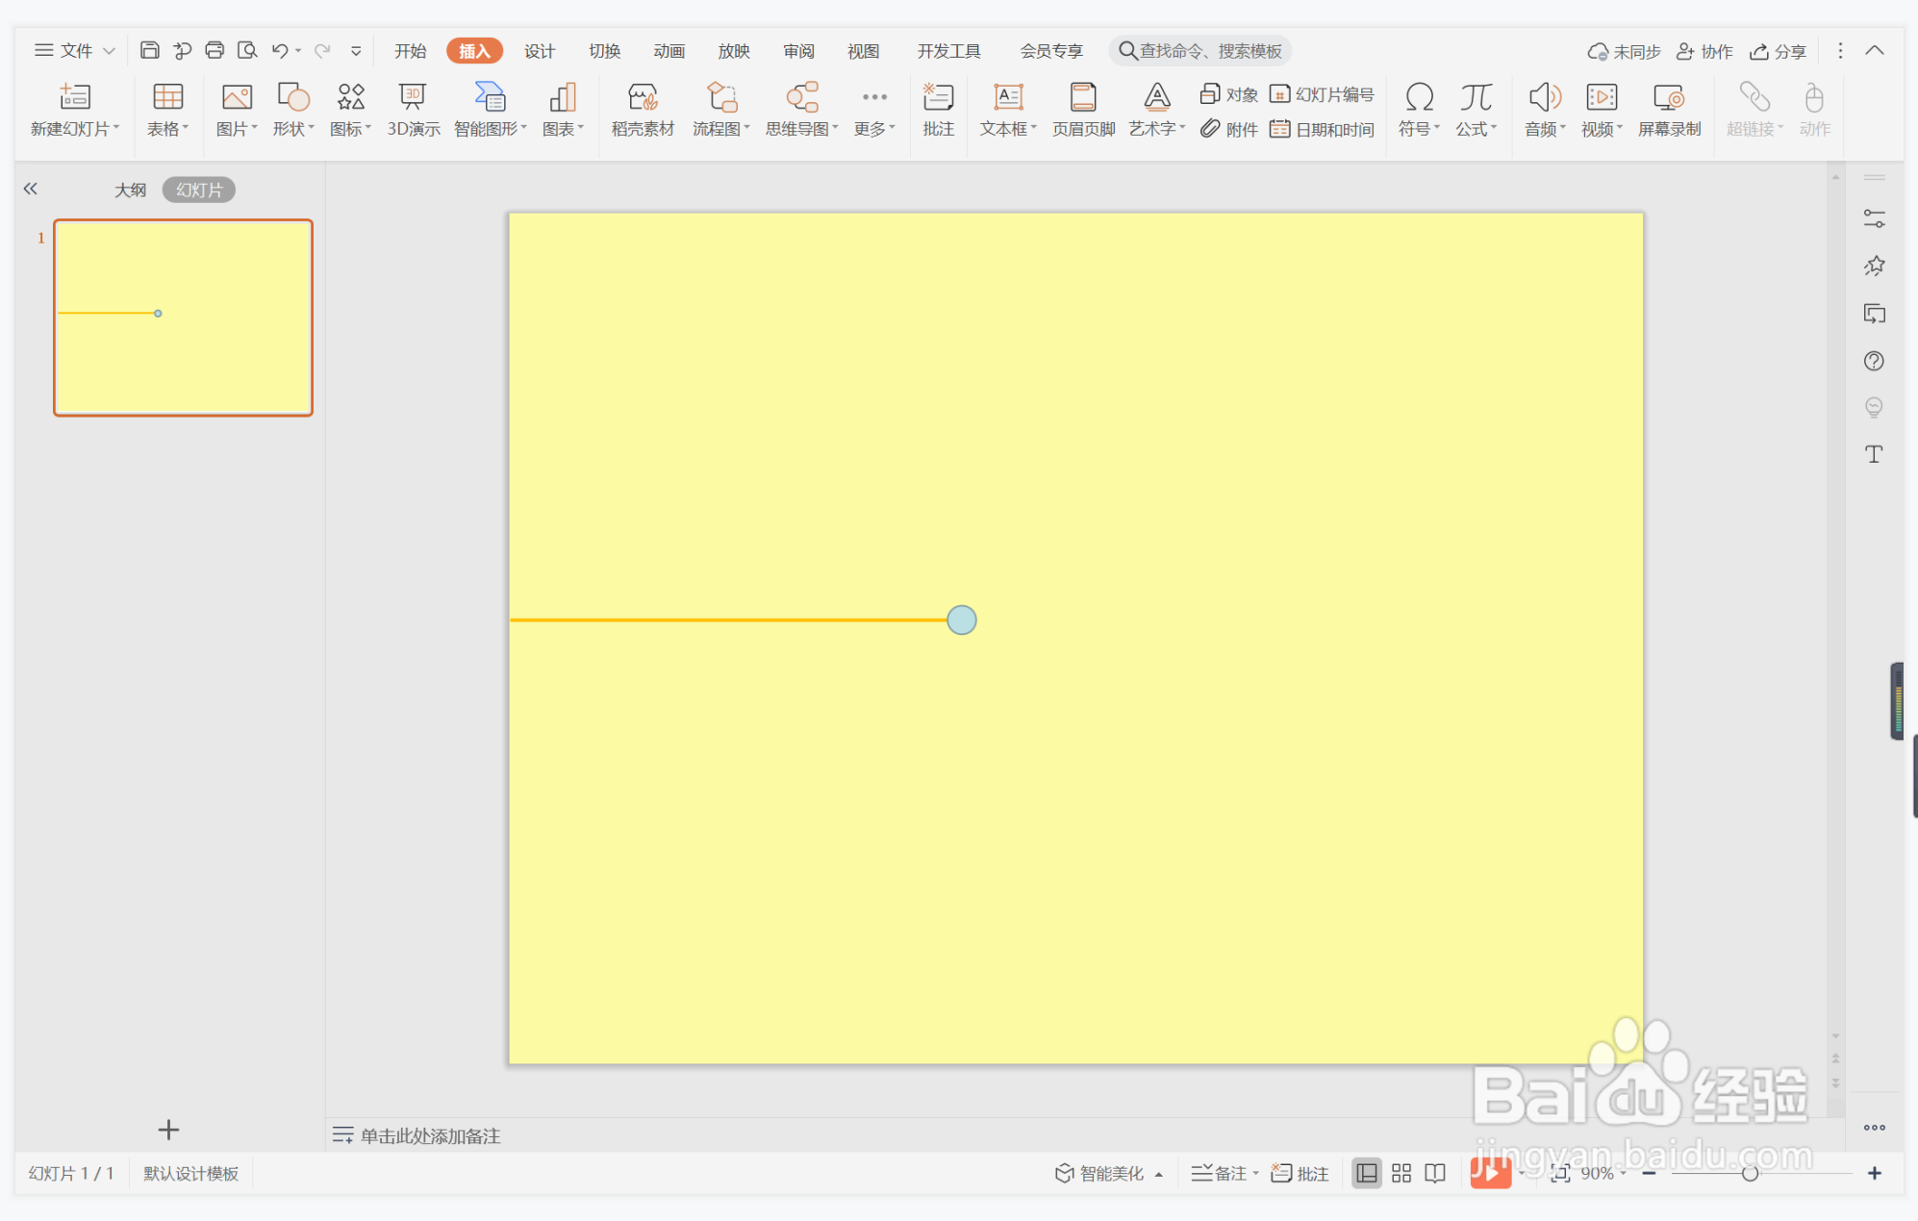
Task: Click the 分享 share button
Action: tap(1779, 51)
